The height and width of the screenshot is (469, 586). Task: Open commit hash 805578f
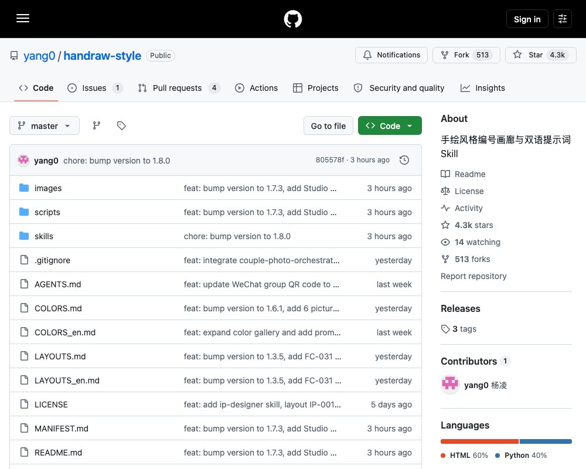tap(329, 159)
